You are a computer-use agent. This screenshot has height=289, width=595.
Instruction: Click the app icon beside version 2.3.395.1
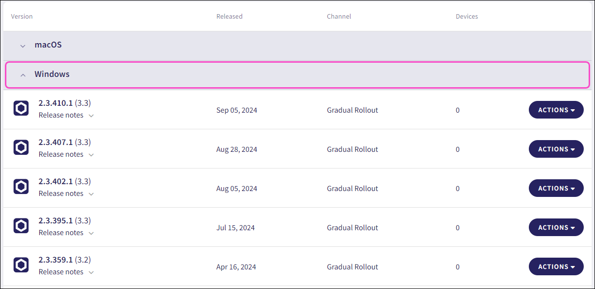pos(21,226)
